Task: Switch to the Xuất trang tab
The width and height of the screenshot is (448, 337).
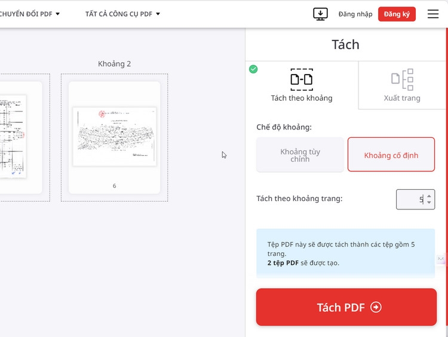Action: point(402,85)
